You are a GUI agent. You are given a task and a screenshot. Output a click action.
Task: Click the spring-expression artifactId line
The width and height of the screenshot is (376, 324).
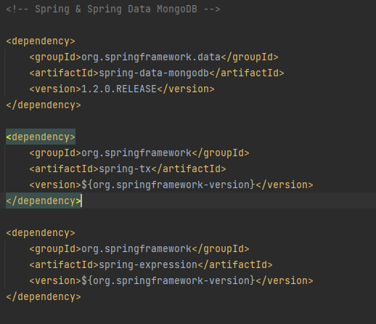click(x=151, y=265)
